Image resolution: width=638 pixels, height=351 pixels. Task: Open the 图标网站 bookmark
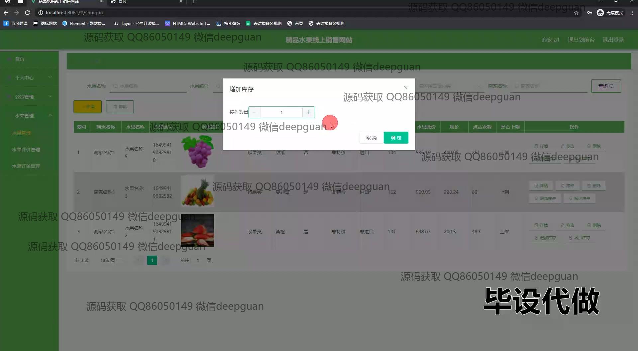click(x=45, y=23)
